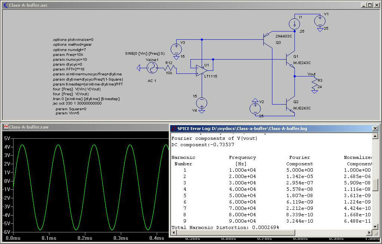Image resolution: width=382 pixels, height=244 pixels.
Task: Click the R12 10k resistor
Action: click(170, 67)
